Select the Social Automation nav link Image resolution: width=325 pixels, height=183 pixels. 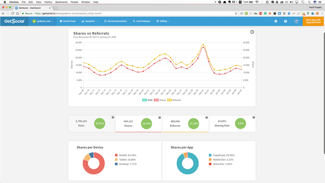(116, 21)
